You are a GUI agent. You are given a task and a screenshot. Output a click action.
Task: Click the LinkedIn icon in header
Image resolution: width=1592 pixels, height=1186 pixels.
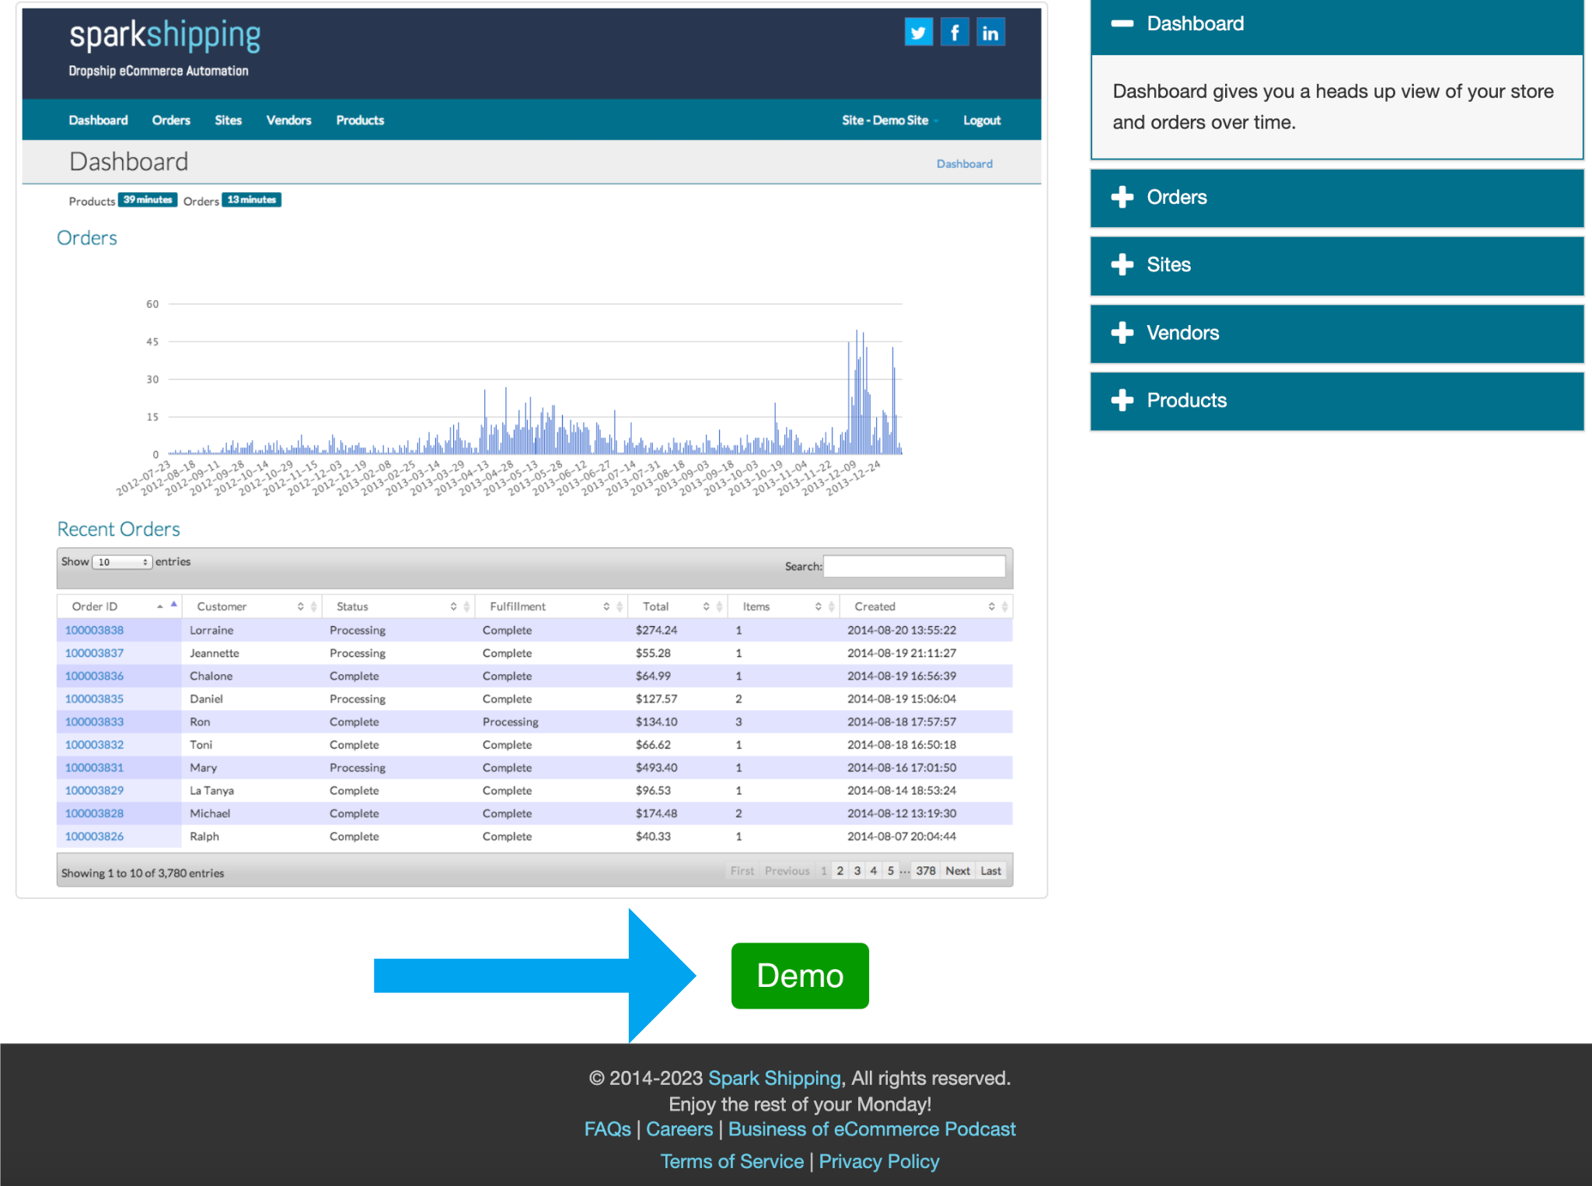pos(990,33)
